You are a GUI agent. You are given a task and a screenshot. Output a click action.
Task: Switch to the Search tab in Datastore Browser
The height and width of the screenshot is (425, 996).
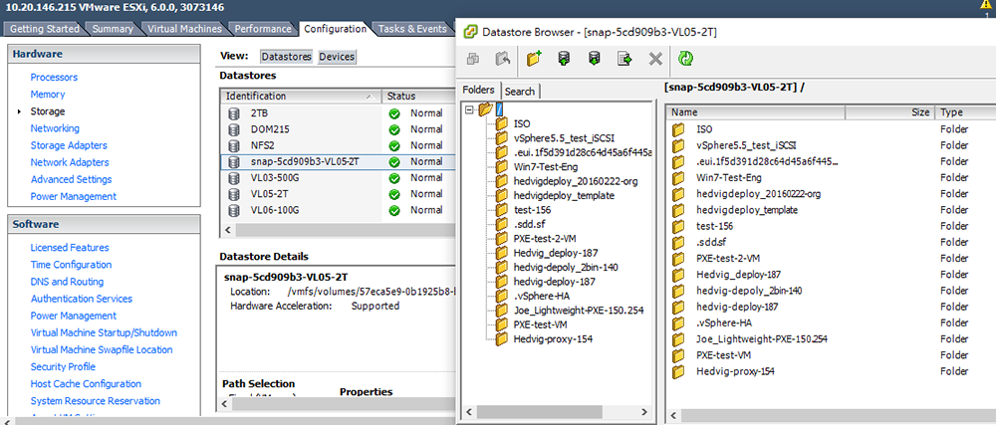coord(520,92)
